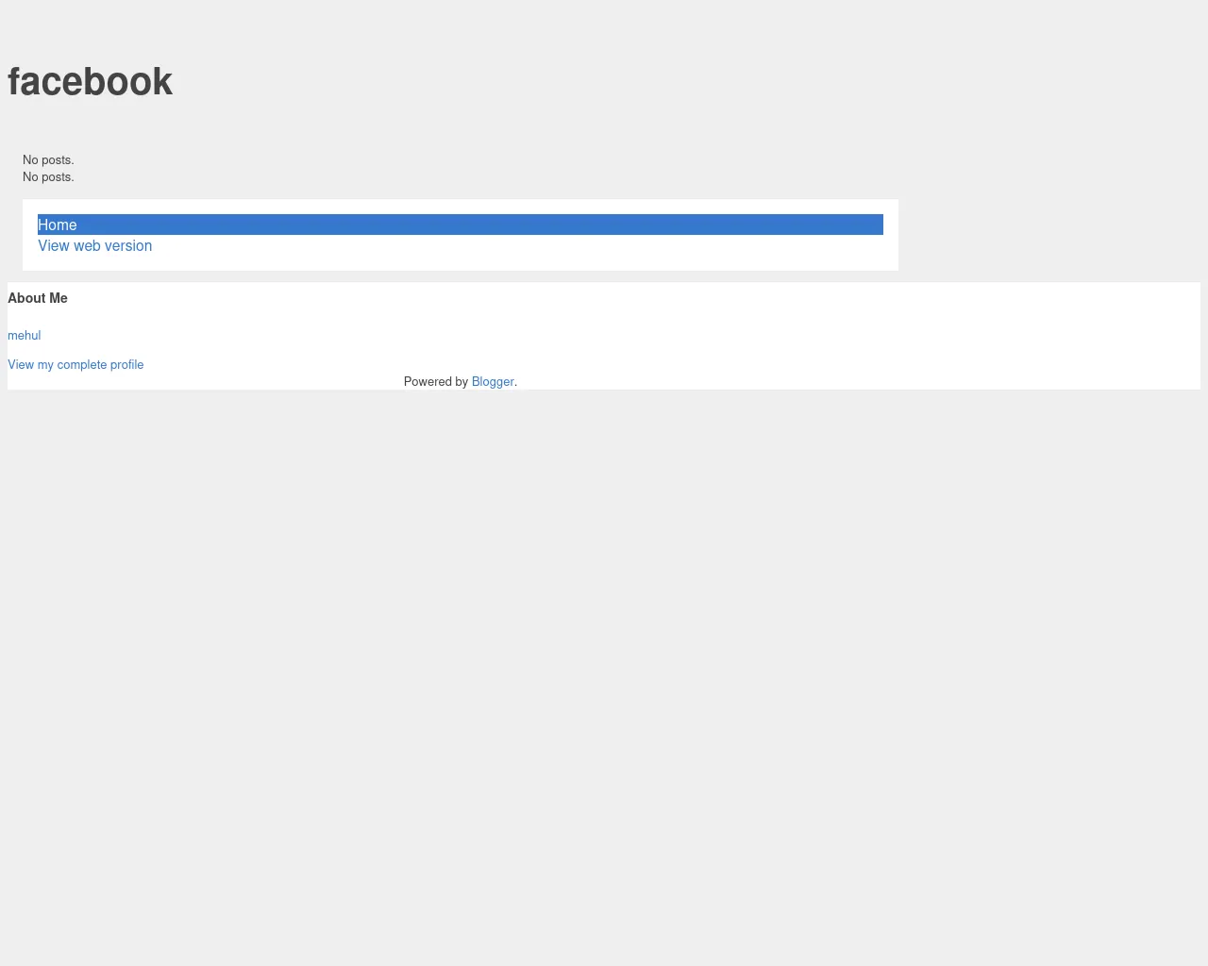Viewport: 1208px width, 966px height.
Task: Click the first No posts message
Action: click(48, 159)
